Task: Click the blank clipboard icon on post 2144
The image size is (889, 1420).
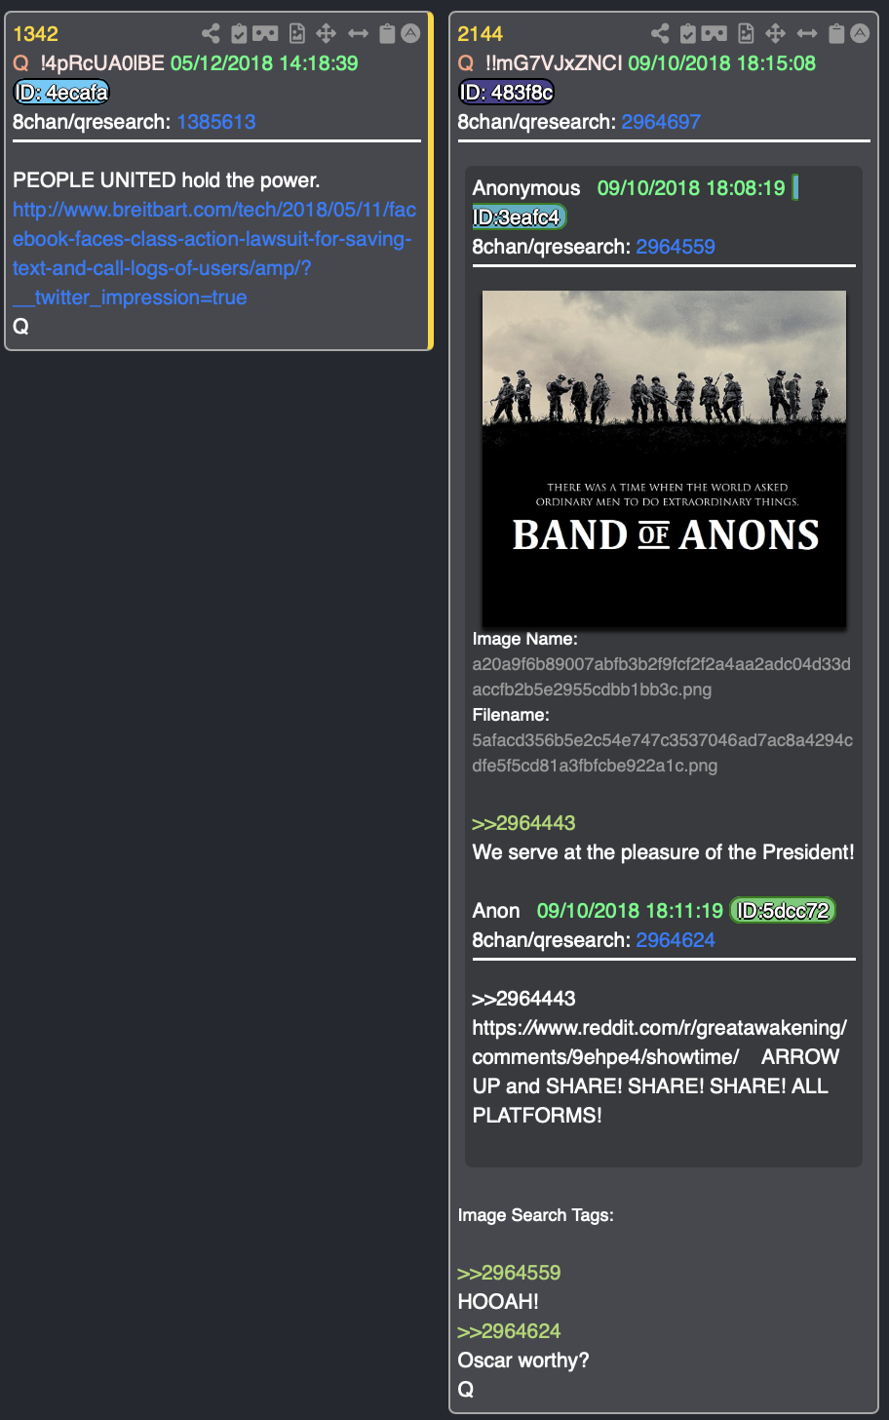Action: (836, 33)
